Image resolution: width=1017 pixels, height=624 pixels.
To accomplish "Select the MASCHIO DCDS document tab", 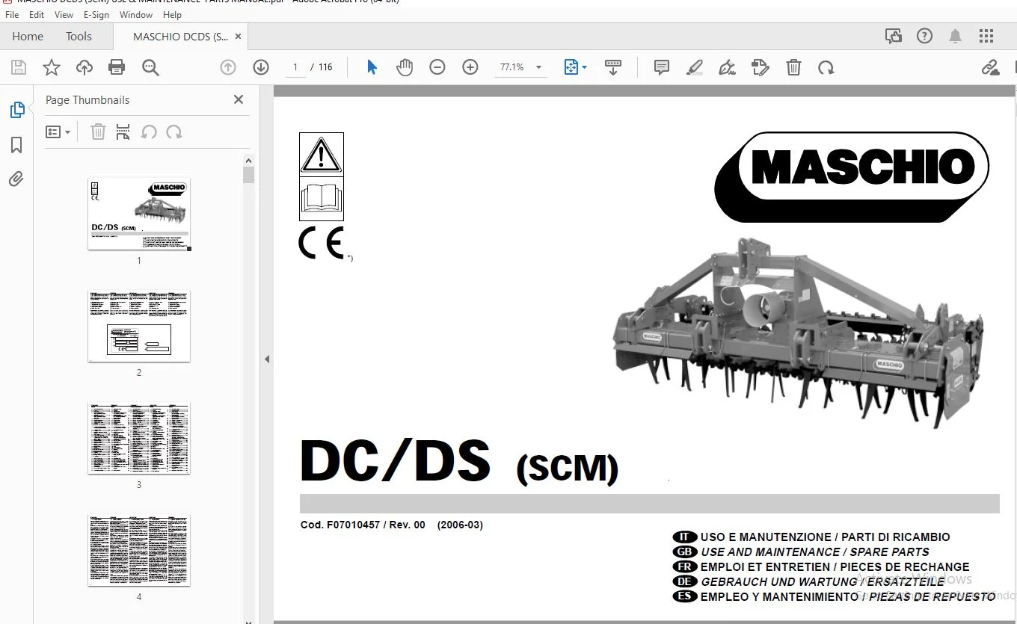I will point(180,36).
